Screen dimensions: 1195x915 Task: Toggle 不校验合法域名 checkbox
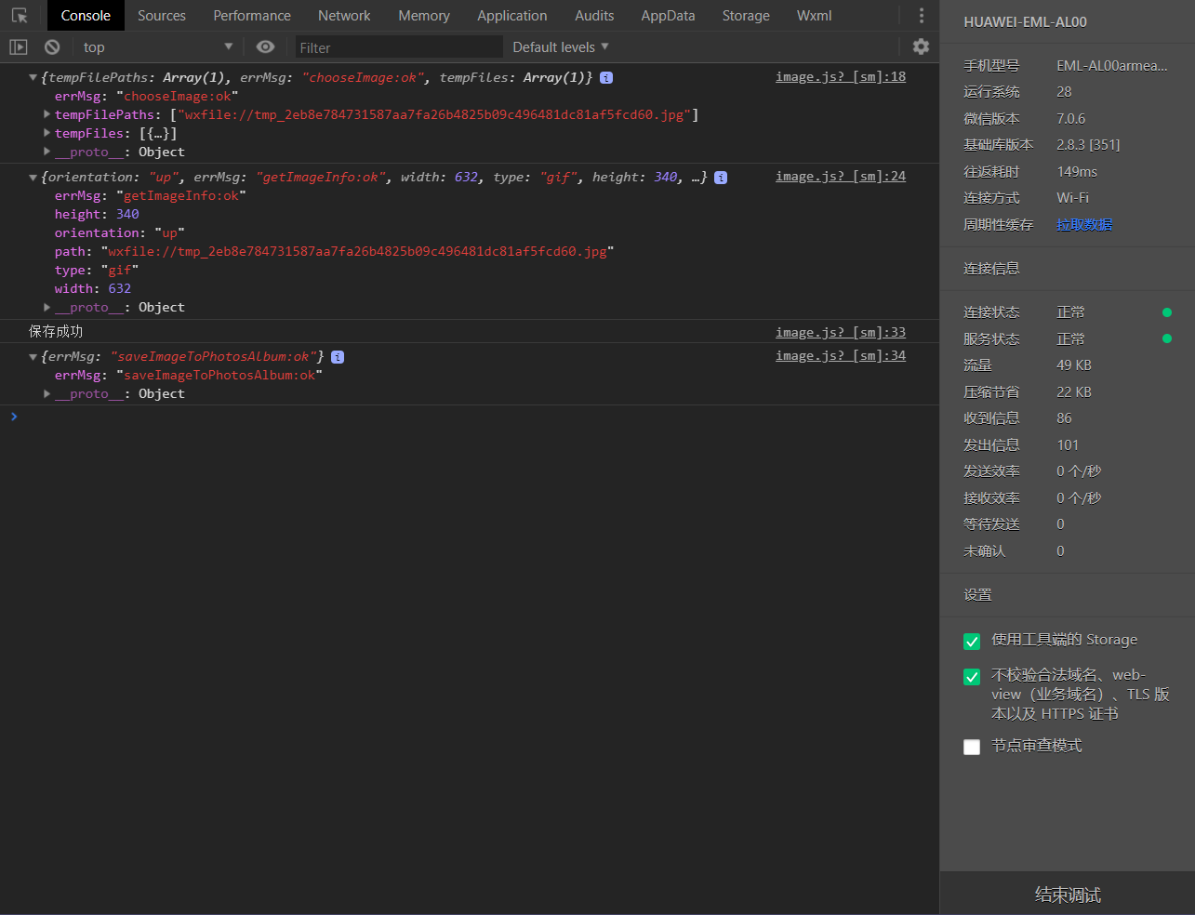click(x=972, y=677)
